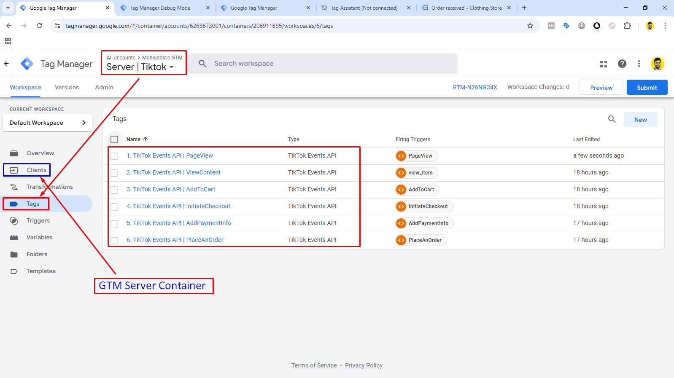Open Triggers in the left sidebar
The height and width of the screenshot is (378, 674).
pos(38,220)
